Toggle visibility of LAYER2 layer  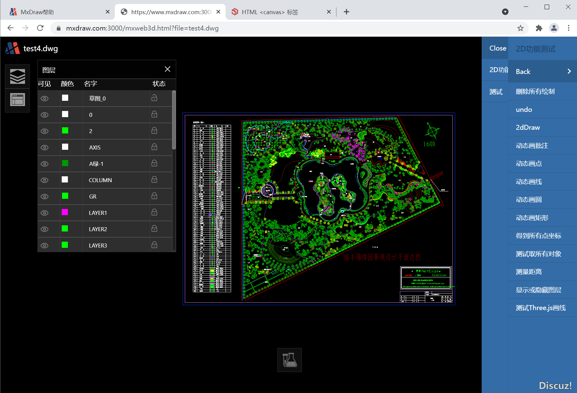(45, 229)
